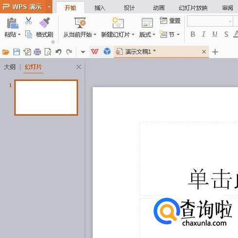Select slide 1 thumbnail in panel
The width and height of the screenshot is (238, 238).
click(46, 98)
